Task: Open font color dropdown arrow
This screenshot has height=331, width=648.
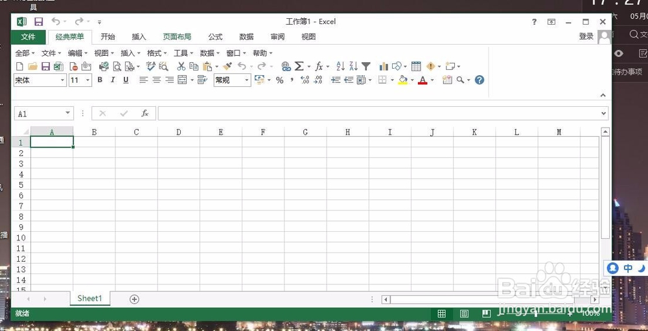Action: 432,80
